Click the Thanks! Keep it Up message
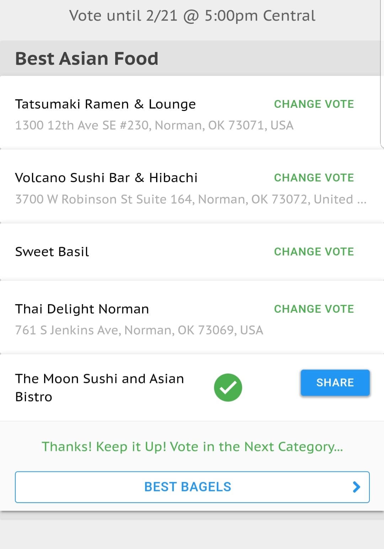 [x=192, y=447]
